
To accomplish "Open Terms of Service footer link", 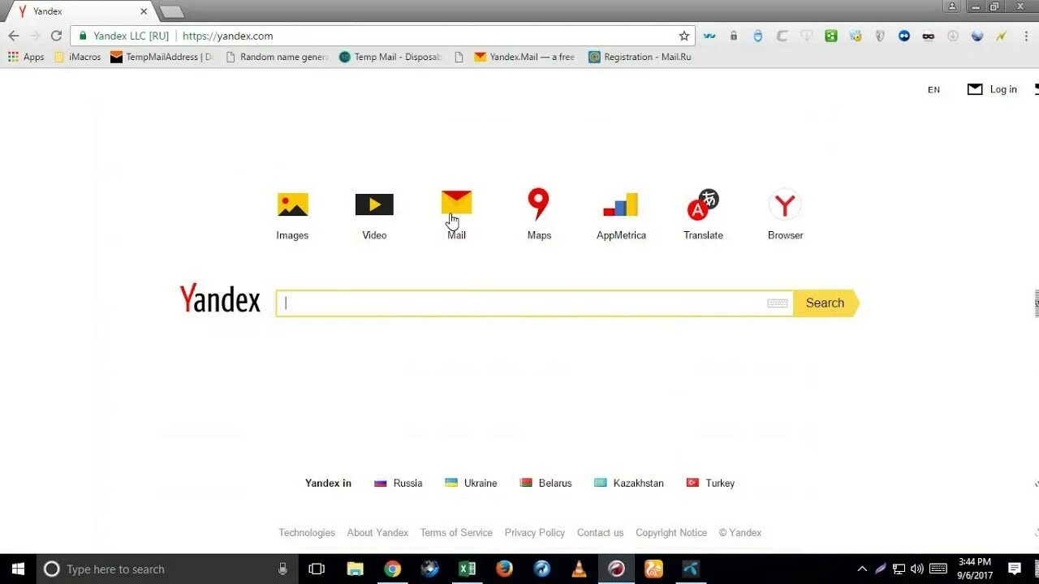I will tap(456, 533).
